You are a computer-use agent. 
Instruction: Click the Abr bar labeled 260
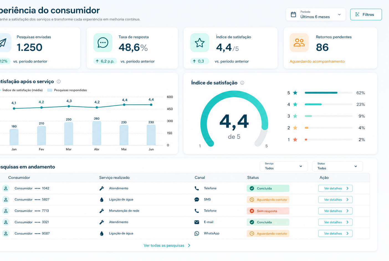coord(97,133)
